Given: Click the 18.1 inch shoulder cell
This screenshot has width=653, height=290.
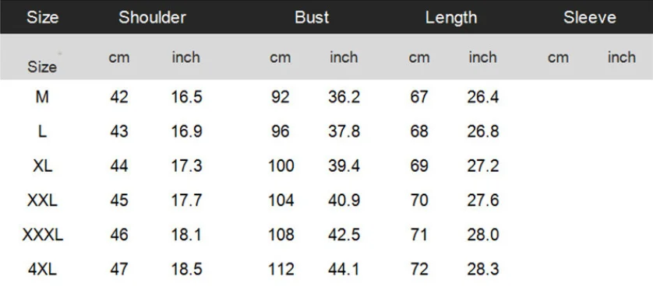Looking at the screenshot, I should pos(186,235).
